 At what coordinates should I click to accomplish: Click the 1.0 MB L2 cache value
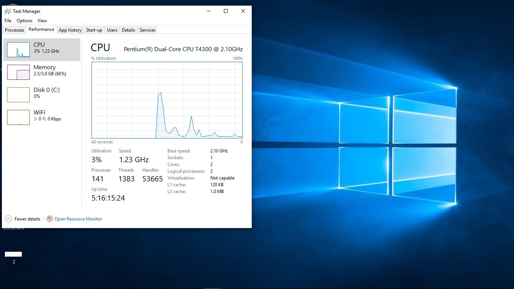pos(217,192)
